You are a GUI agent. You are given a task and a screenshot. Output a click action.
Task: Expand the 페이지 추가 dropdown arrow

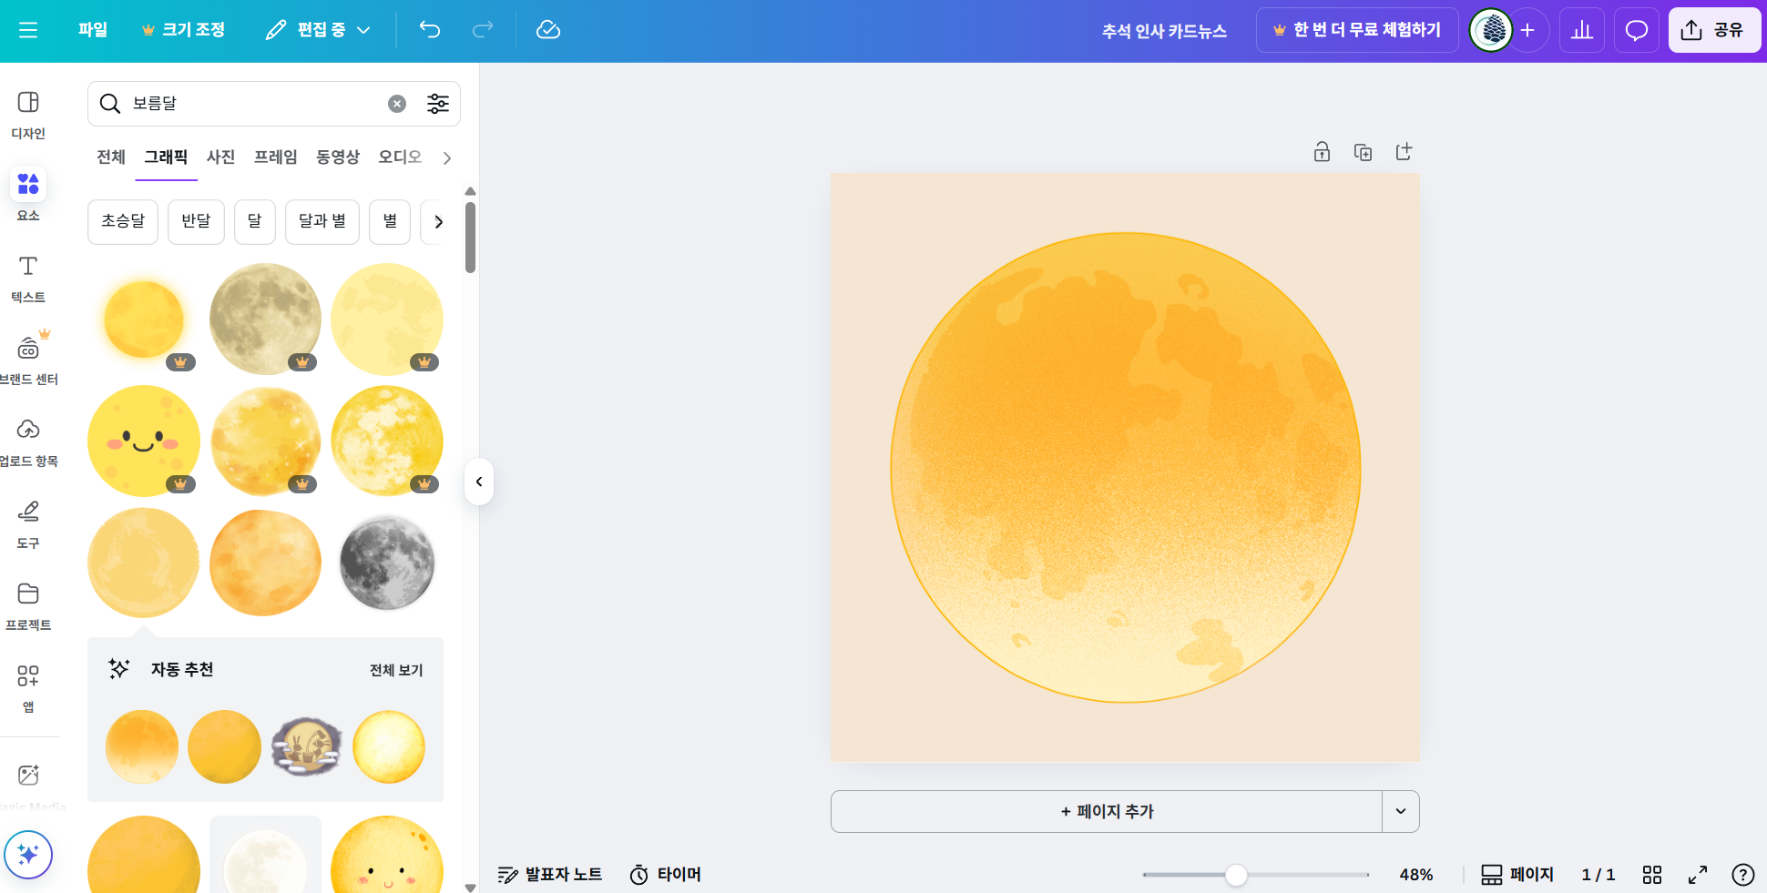coord(1400,811)
